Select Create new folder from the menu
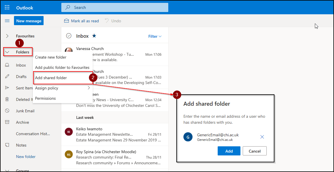334x172 pixels. [x=50, y=57]
